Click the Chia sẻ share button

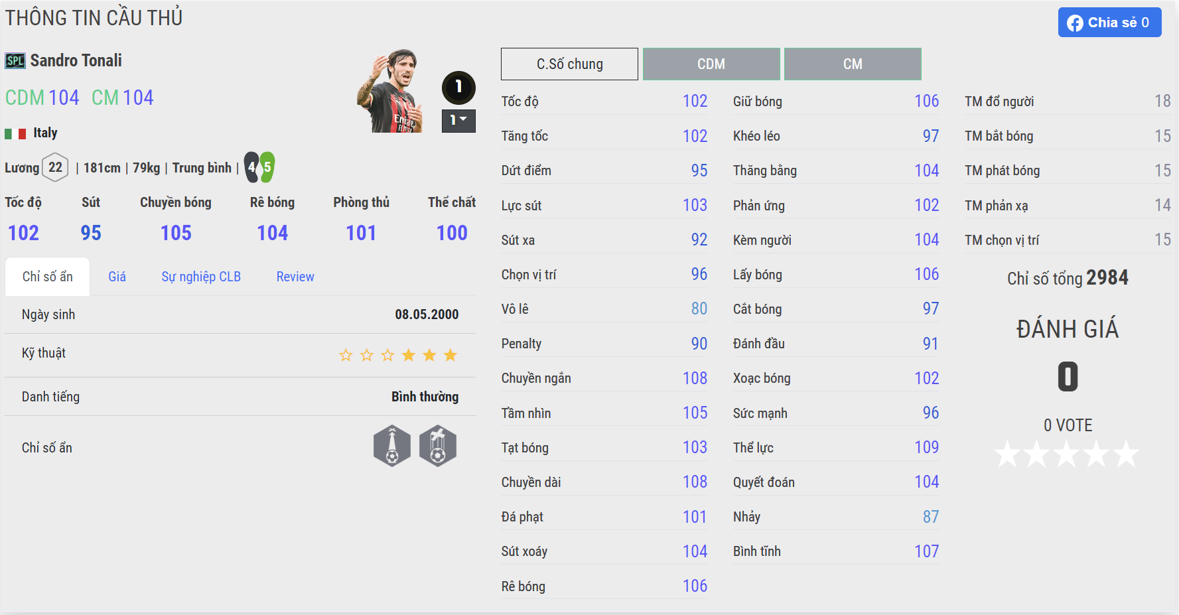click(x=1109, y=23)
